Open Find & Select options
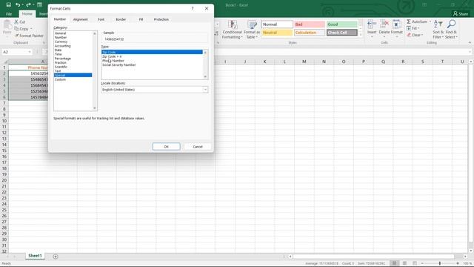This screenshot has width=474, height=267. (451, 30)
